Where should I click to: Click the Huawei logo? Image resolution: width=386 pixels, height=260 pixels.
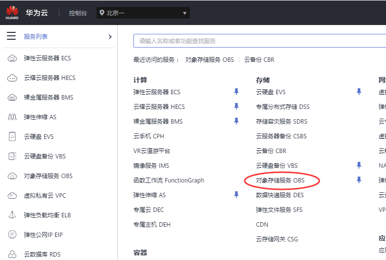[x=12, y=13]
